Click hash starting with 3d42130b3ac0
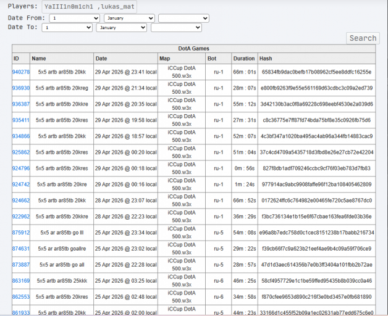 (x=316, y=104)
